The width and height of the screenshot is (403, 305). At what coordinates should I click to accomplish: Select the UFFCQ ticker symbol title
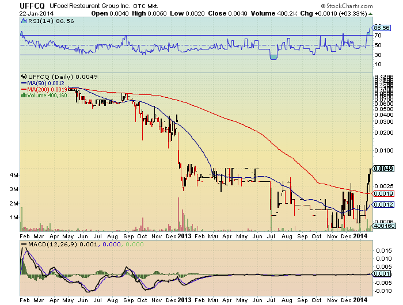32,6
